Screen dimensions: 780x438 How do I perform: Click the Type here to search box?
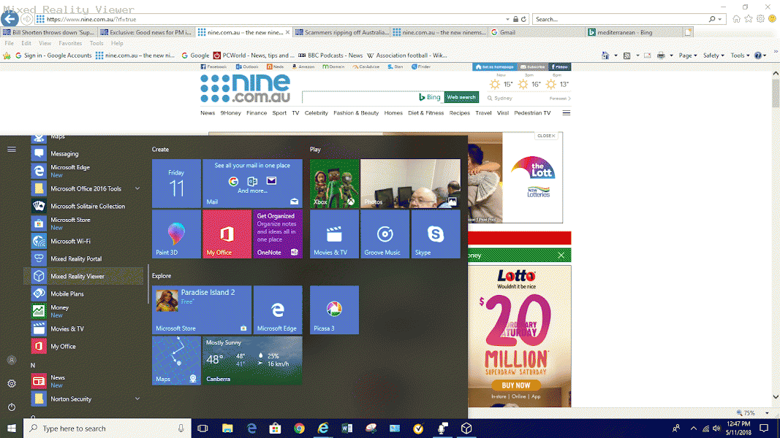tap(107, 428)
